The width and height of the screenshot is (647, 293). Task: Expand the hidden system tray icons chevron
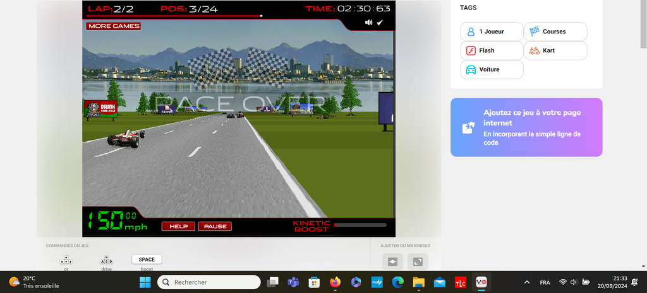[527, 282]
